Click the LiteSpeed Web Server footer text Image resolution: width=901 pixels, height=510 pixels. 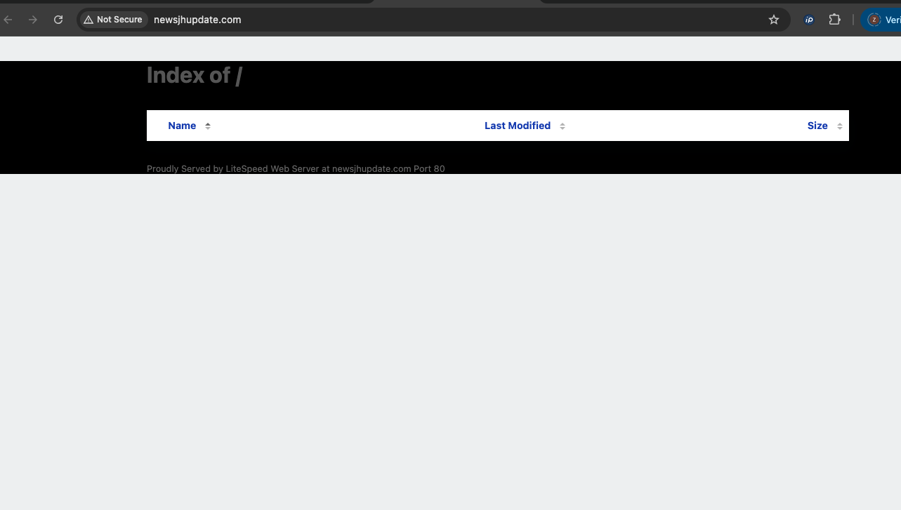[295, 169]
